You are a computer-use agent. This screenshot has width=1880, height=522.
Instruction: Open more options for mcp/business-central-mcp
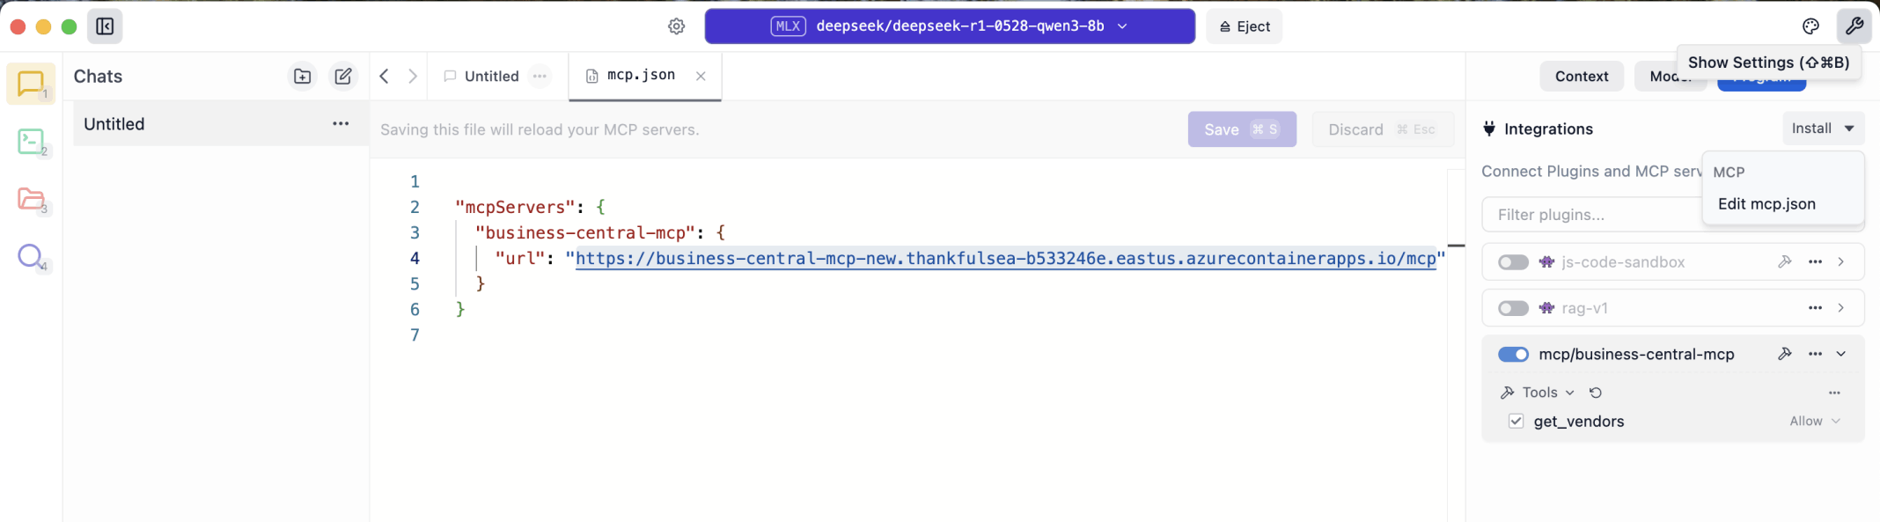1815,354
